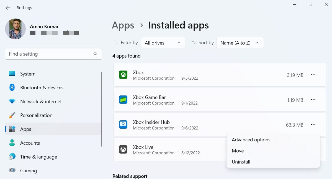Viewport: 332px width, 179px height.
Task: Click the Filter by lines icon
Action: (x=116, y=42)
